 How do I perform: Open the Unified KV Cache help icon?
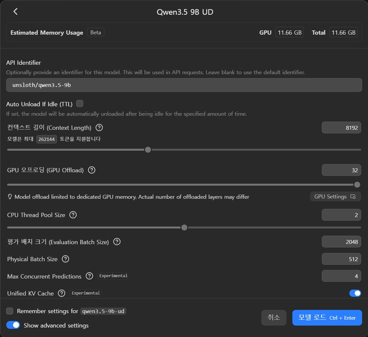pyautogui.click(x=62, y=293)
